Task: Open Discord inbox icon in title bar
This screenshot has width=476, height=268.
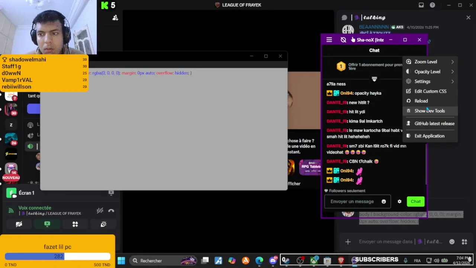Action: (421, 5)
